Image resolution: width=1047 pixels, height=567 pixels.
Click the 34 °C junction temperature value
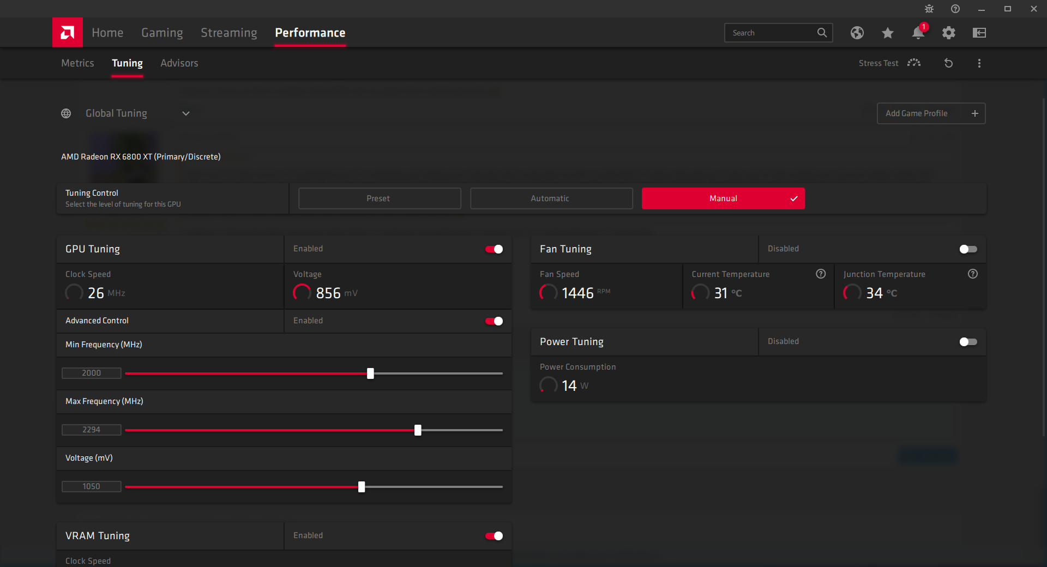point(881,293)
